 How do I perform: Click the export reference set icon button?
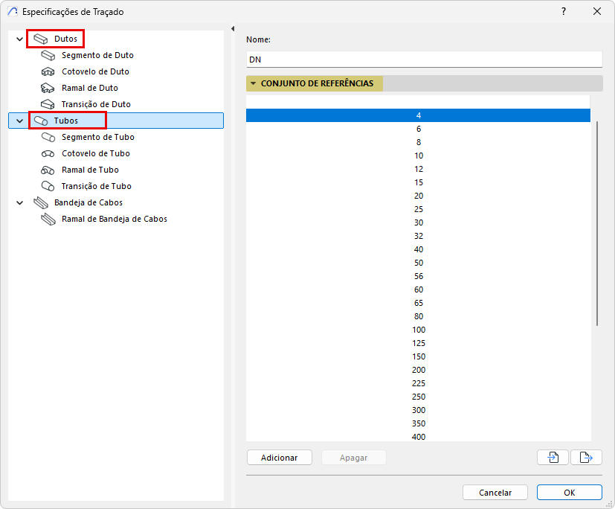[x=586, y=457]
